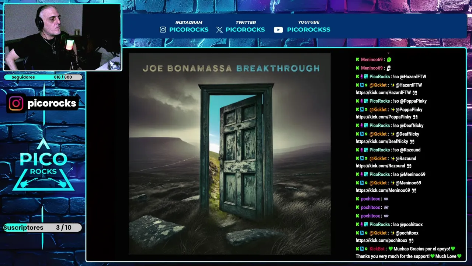Click the sparkle emoji before @Razound mention

(x=393, y=158)
